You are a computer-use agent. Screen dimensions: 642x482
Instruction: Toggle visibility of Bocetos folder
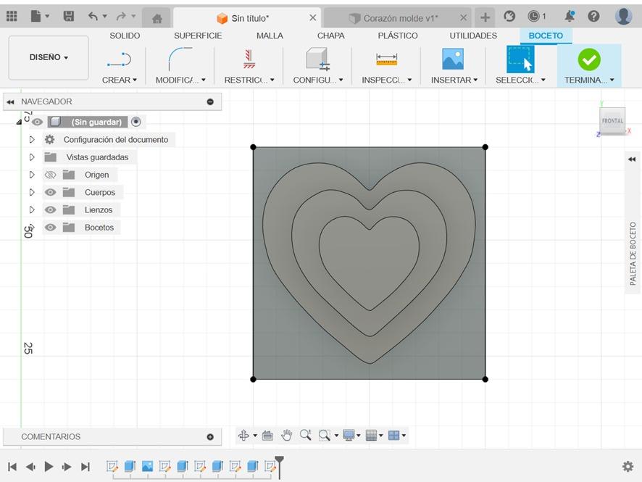pyautogui.click(x=50, y=228)
